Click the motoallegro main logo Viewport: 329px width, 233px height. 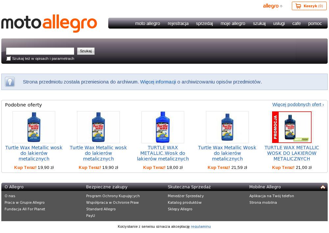tap(49, 23)
